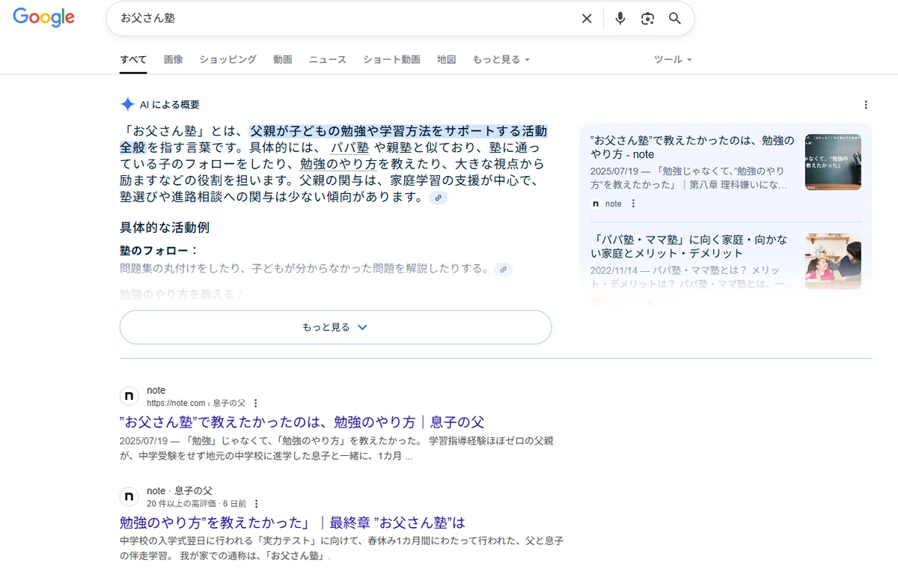
Task: Open result 勉強のやり方"を教えたかった」｜最終章
Action: [293, 522]
